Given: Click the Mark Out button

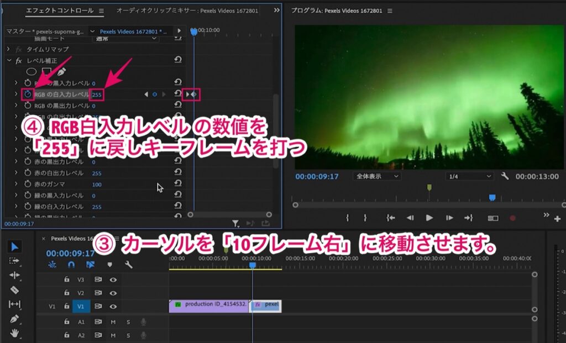Looking at the screenshot, I should [365, 218].
